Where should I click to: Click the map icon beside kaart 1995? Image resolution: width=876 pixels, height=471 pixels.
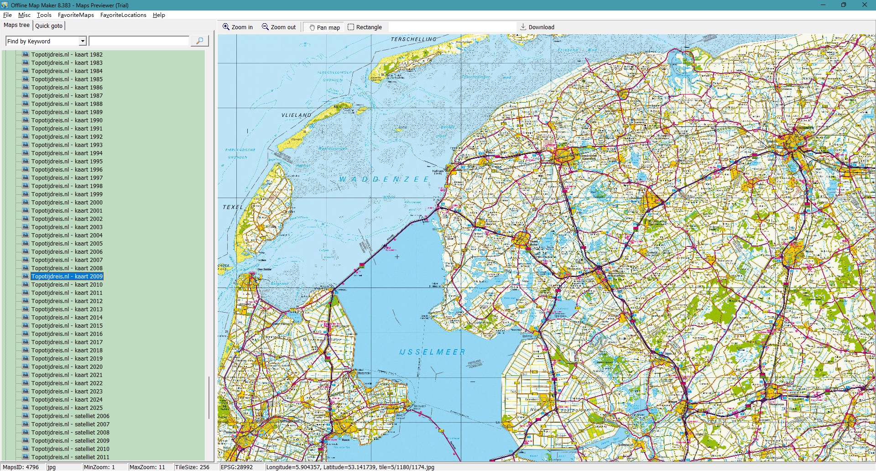click(x=26, y=161)
